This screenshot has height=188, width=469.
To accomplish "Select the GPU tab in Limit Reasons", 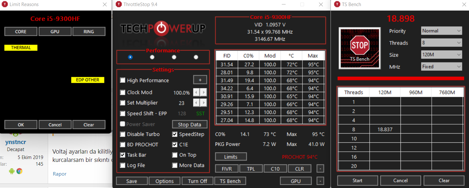I will 55,32.
